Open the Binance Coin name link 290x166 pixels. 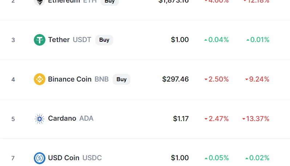[70, 79]
